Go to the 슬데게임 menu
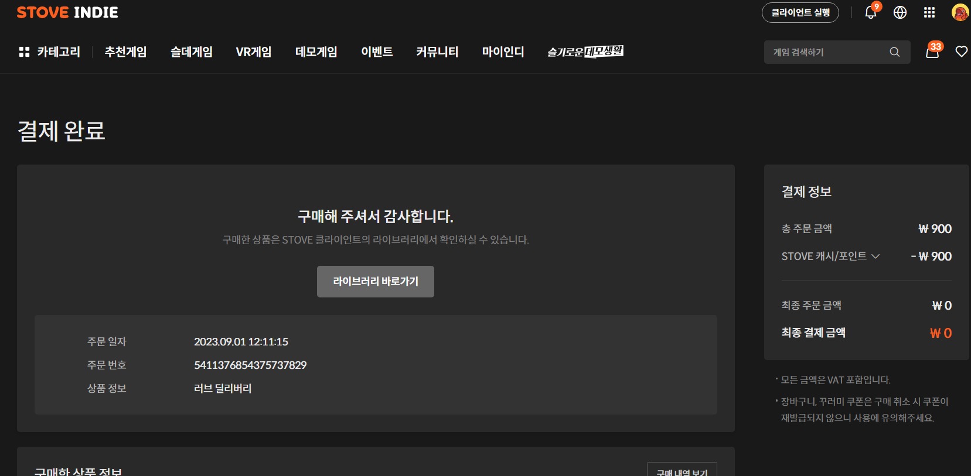971x476 pixels. 191,52
